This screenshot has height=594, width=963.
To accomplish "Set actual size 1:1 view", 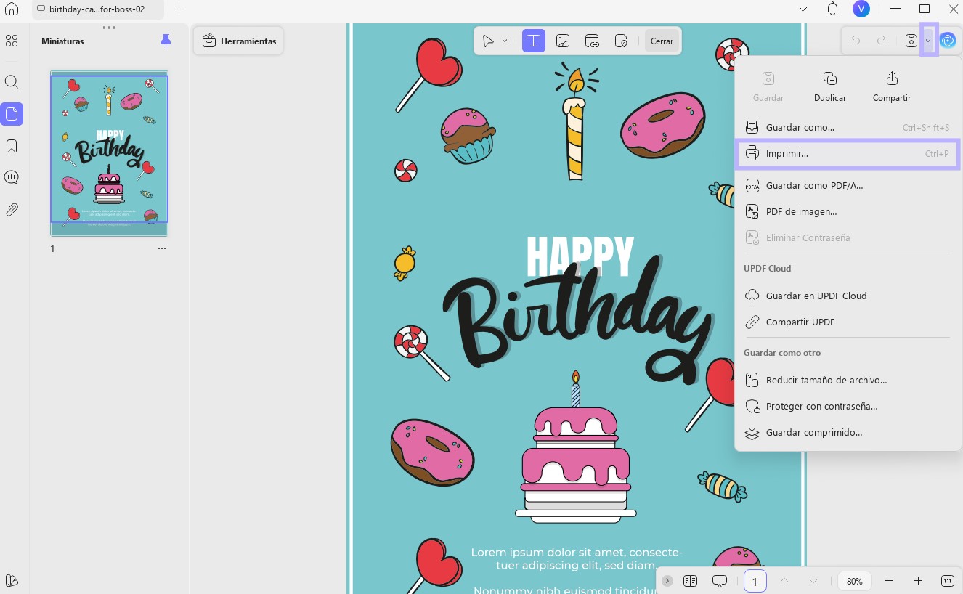I will point(947,581).
